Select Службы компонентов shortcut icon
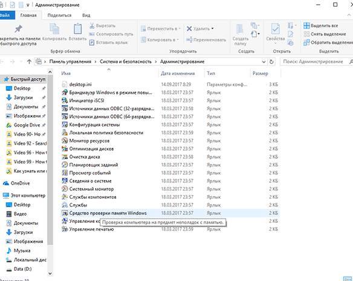Image resolution: width=353 pixels, height=281 pixels. [x=65, y=197]
